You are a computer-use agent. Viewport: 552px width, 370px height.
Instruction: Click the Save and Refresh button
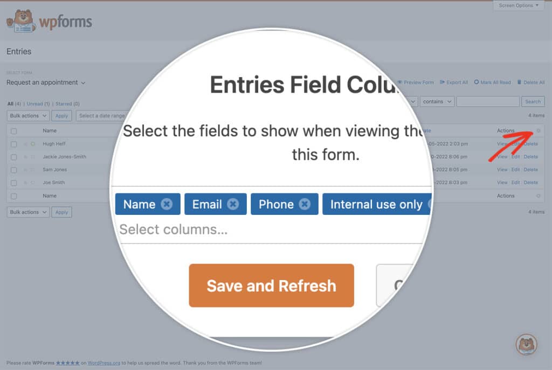pyautogui.click(x=271, y=285)
